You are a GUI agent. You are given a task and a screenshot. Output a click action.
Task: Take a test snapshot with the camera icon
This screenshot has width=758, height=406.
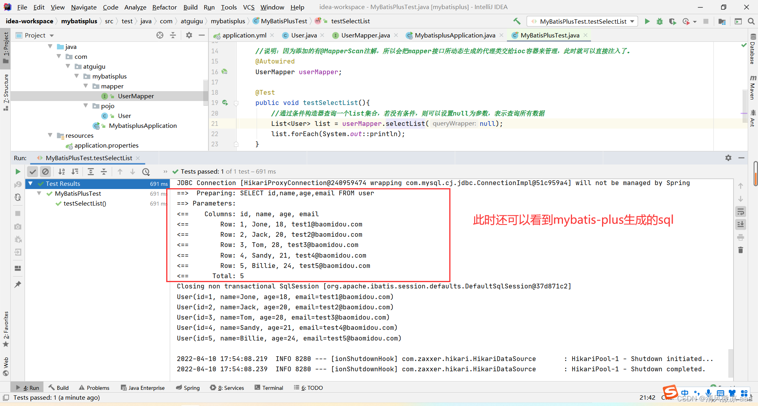[x=17, y=227]
